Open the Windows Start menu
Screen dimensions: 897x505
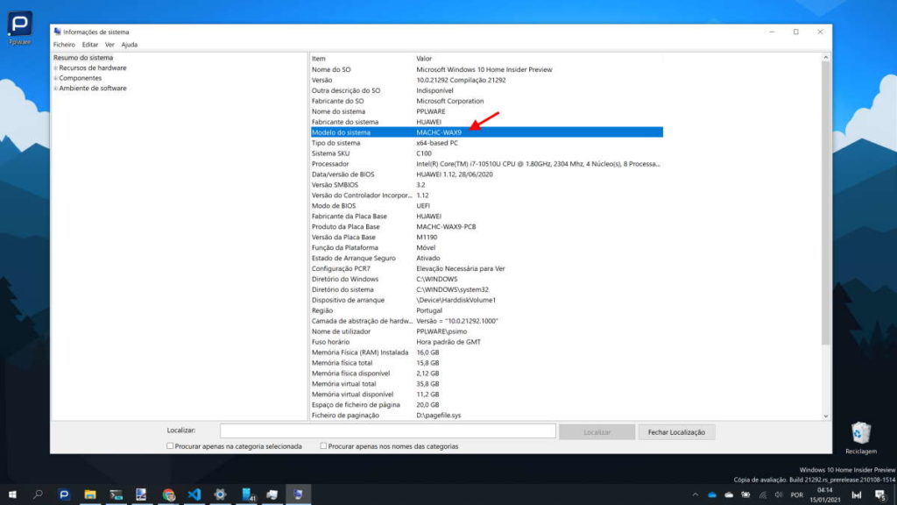coord(12,494)
